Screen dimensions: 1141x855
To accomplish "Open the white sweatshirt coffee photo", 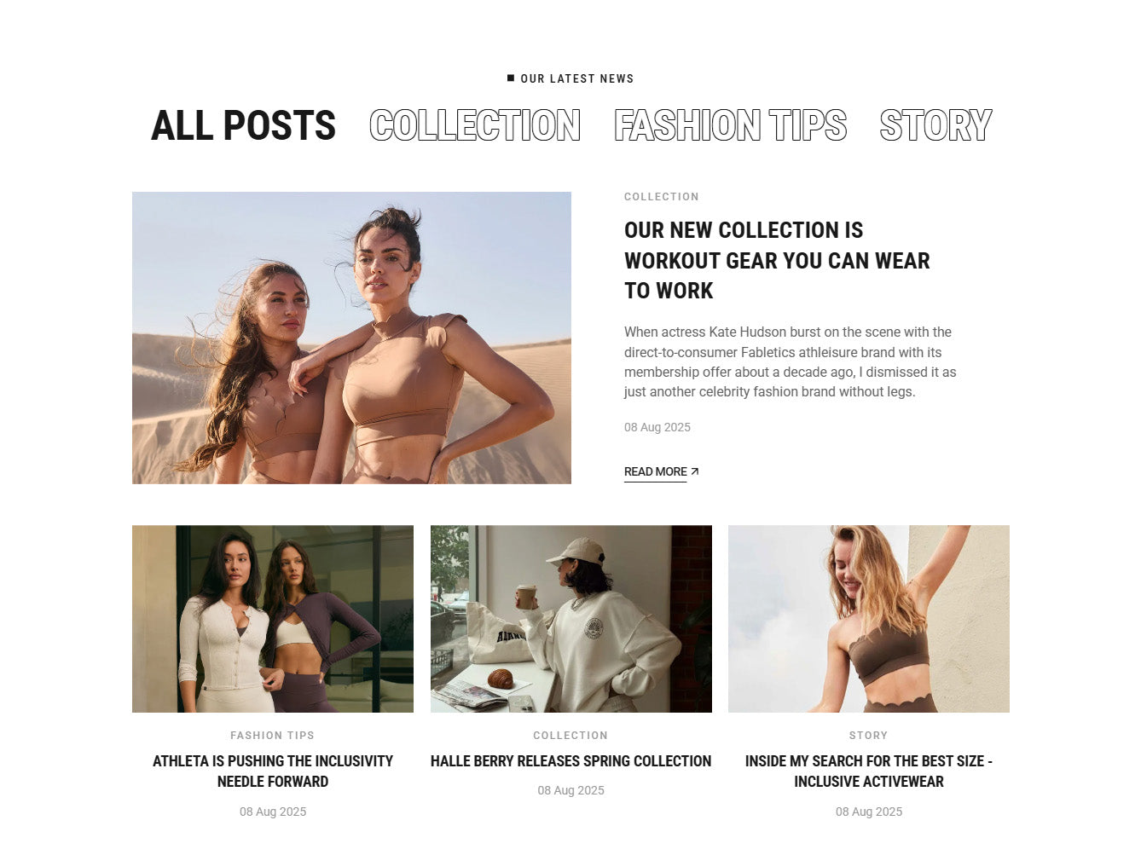I will (571, 619).
